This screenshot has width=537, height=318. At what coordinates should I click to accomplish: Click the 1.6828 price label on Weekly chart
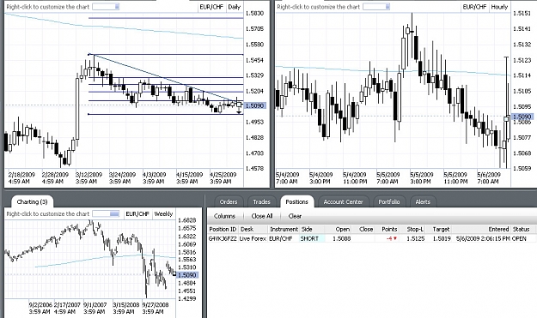tap(187, 220)
